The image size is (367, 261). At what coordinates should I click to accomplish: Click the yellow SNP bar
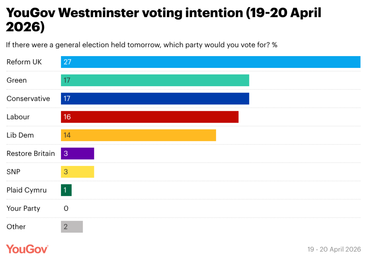pyautogui.click(x=77, y=172)
